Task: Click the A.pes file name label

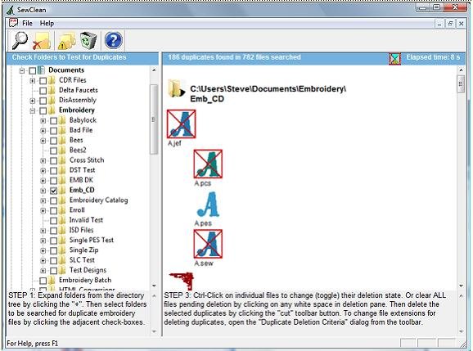Action: (203, 223)
